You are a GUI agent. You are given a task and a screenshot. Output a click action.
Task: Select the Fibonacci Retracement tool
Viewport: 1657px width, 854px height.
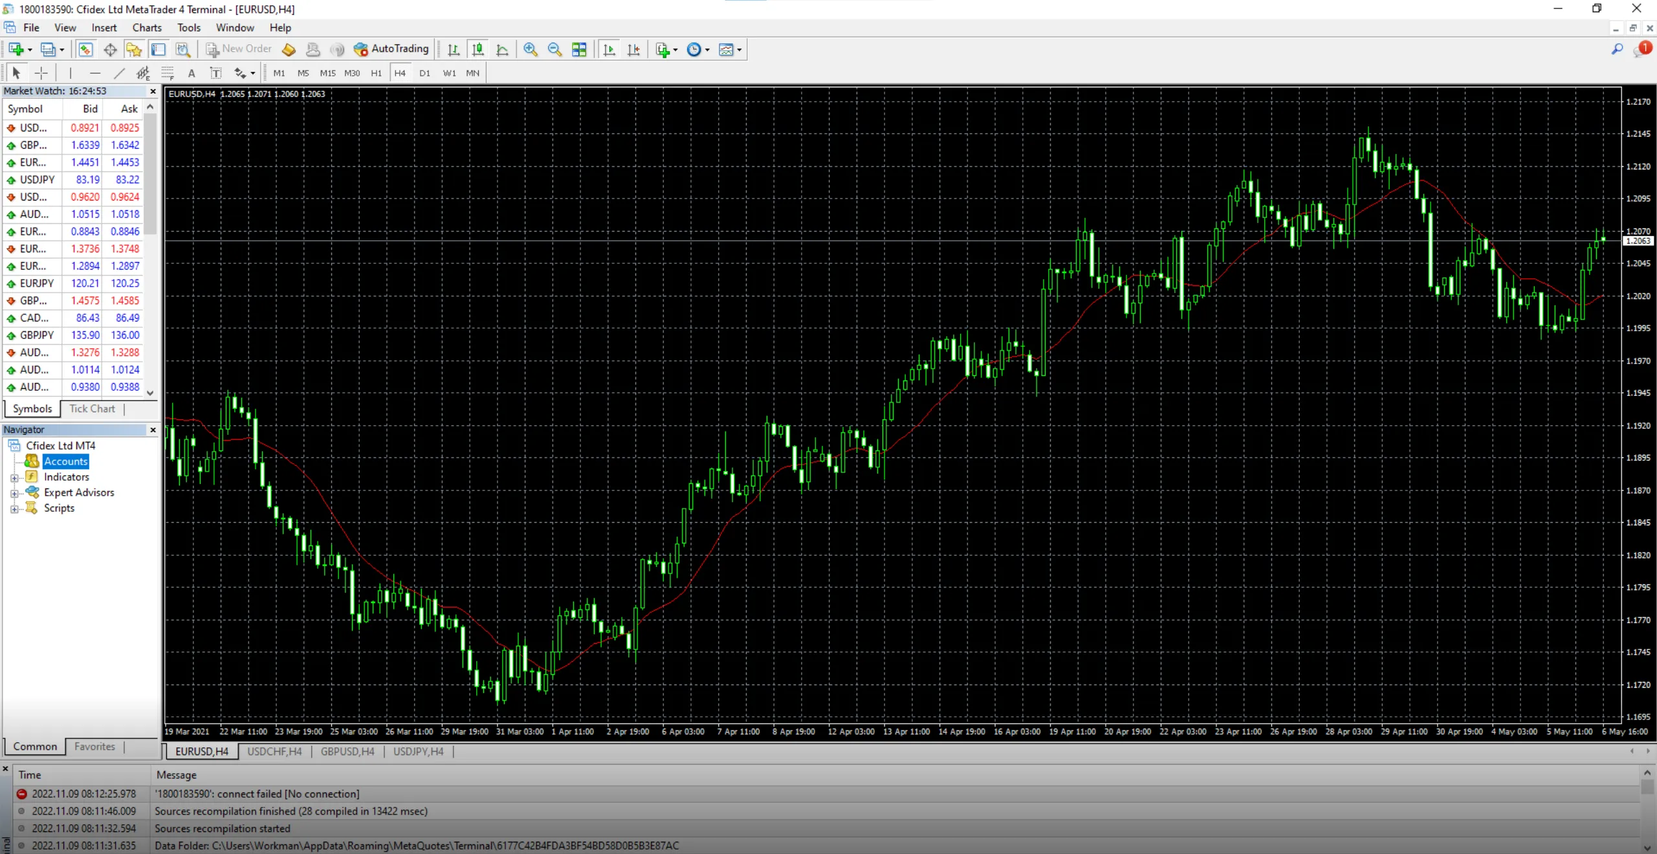coord(168,73)
